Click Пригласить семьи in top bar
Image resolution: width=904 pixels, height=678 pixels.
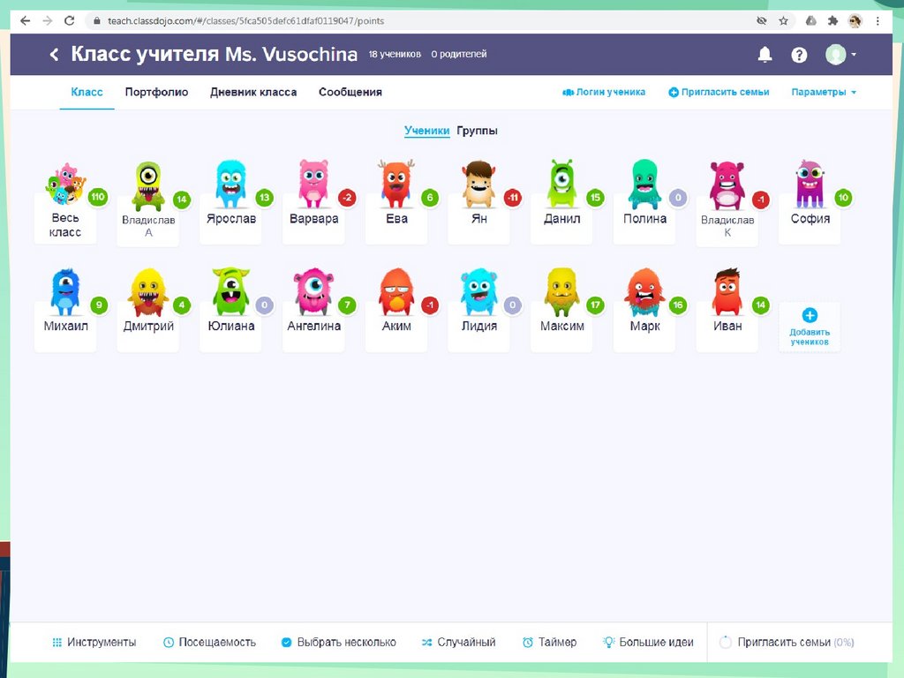(719, 92)
